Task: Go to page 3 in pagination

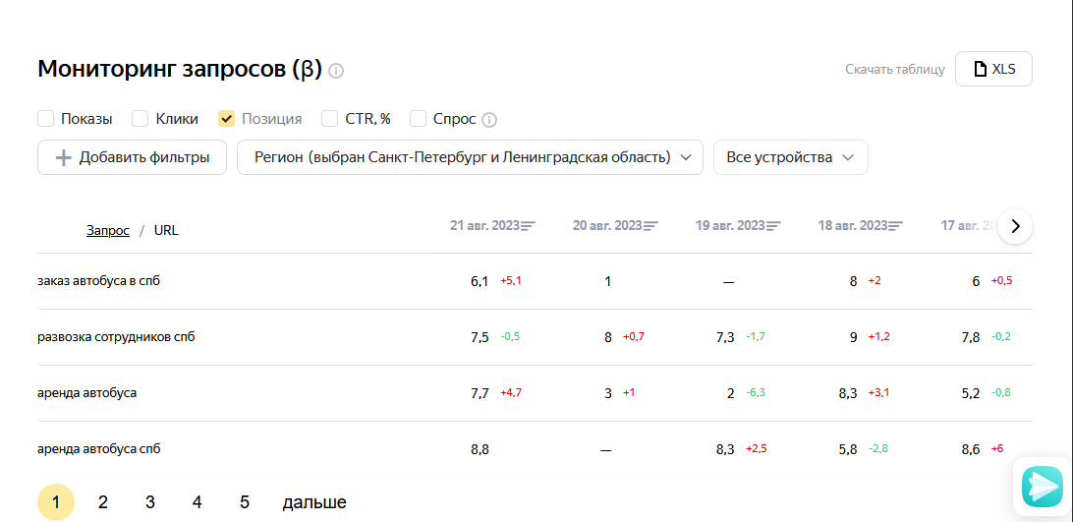Action: point(150,502)
